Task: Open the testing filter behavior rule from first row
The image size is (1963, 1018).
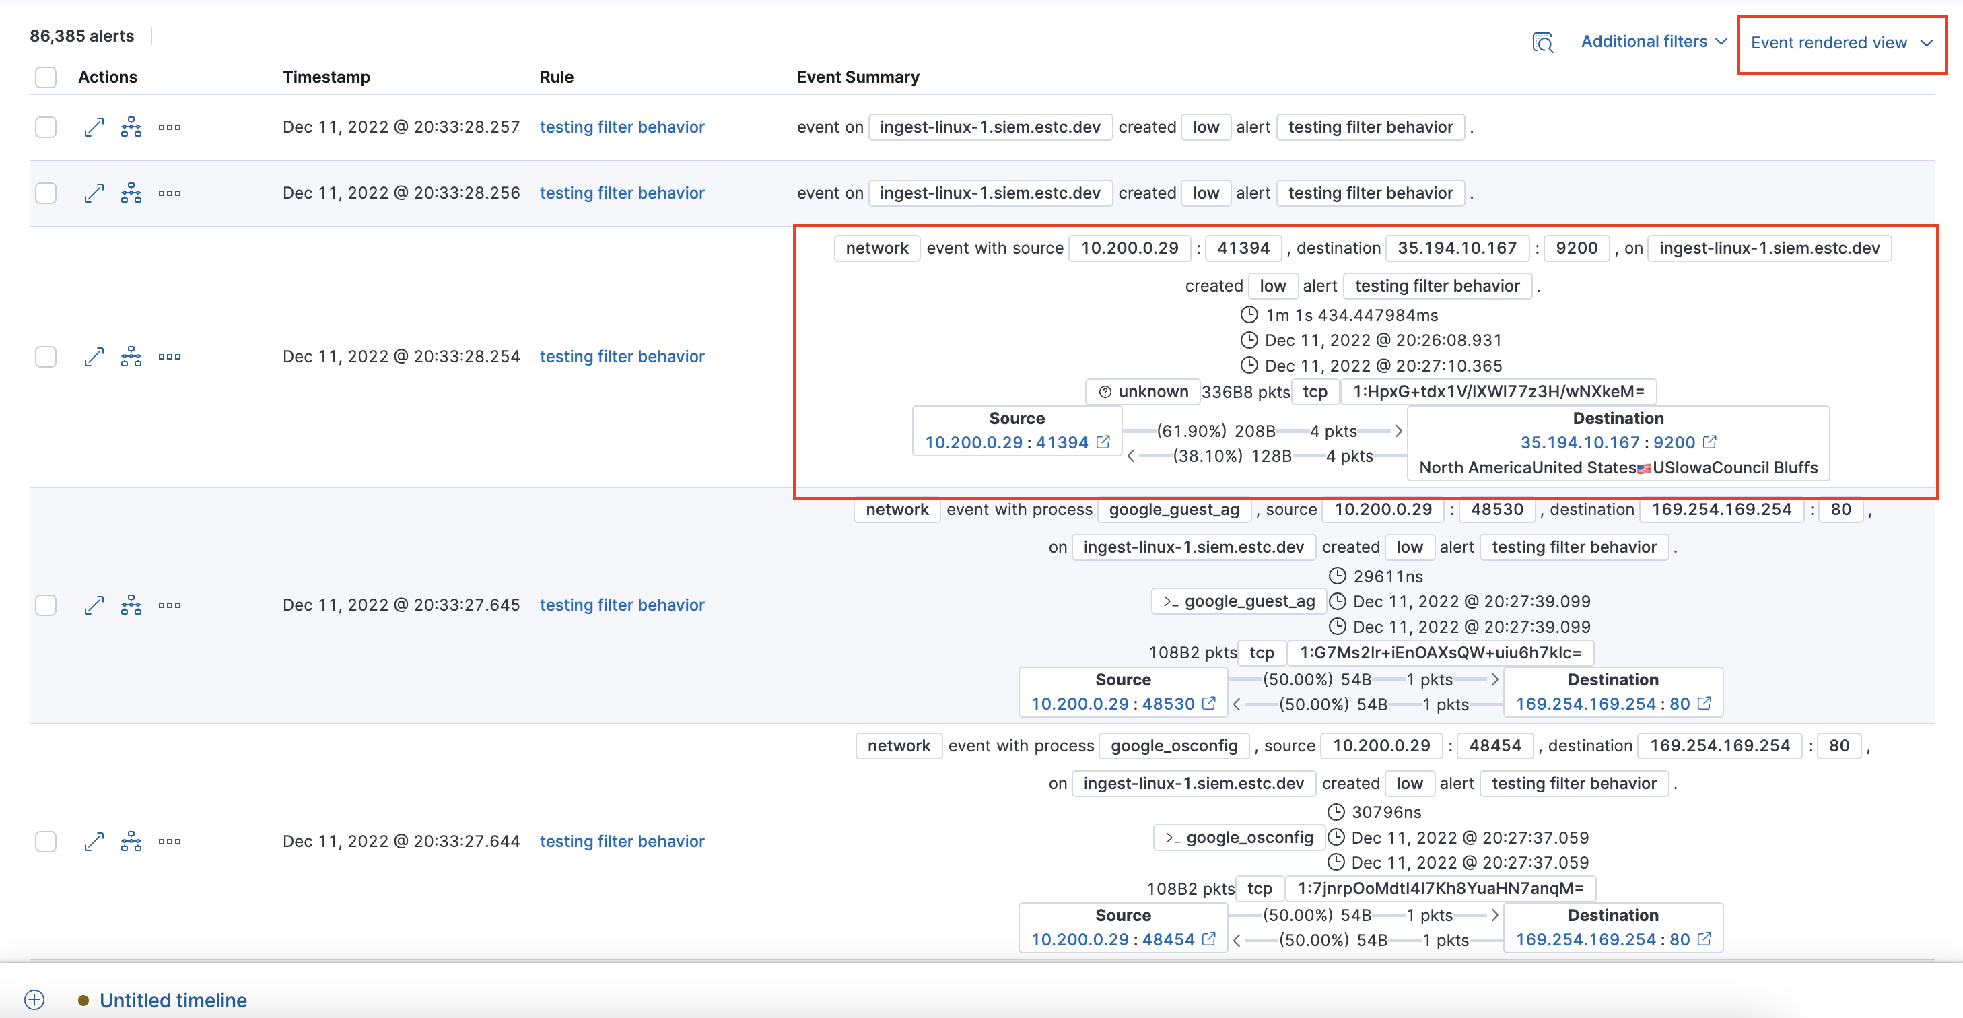Action: click(622, 127)
